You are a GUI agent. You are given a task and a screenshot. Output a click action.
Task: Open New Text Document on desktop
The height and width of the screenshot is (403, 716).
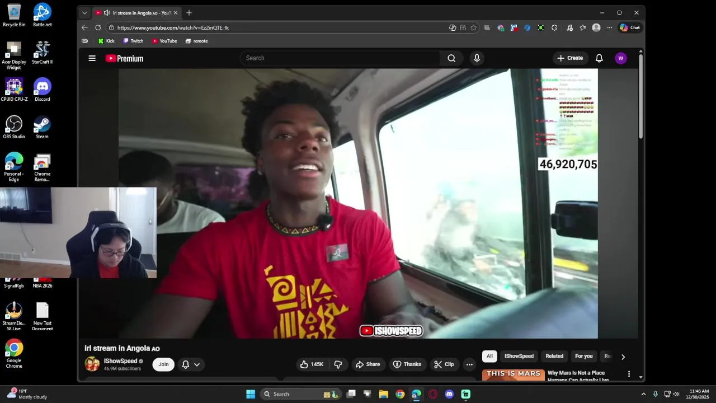42,316
